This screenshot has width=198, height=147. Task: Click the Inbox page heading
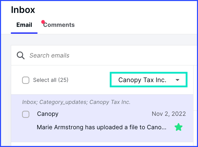click(23, 10)
